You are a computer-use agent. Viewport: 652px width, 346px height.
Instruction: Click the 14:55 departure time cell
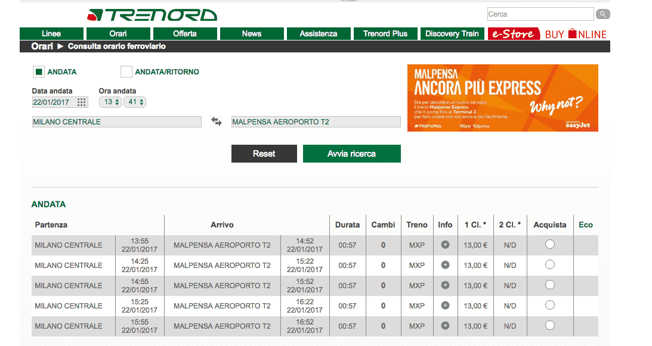pos(140,286)
